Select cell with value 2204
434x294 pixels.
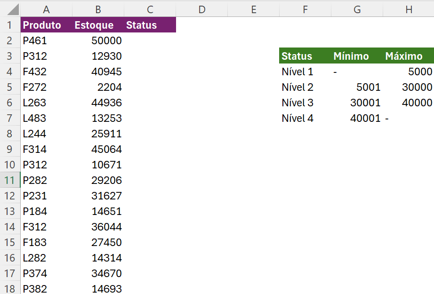point(98,87)
